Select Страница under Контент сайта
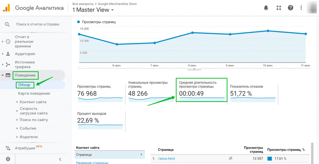Image resolution: width=319 pixels, height=164 pixels. click(x=110, y=154)
